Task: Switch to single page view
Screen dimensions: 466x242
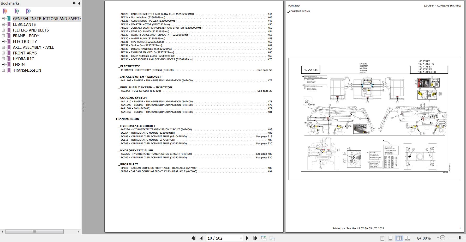Action: (x=382, y=238)
